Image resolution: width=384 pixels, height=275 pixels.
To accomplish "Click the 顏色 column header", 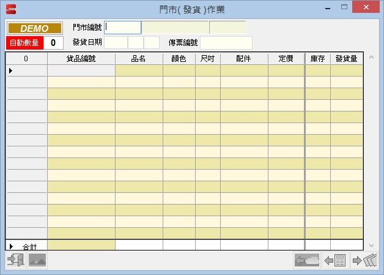I will click(179, 59).
